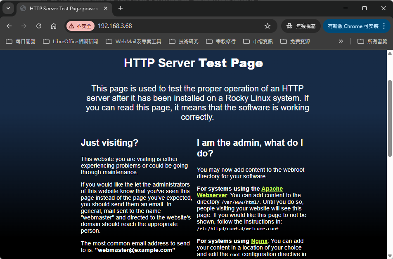The width and height of the screenshot is (393, 259).
Task: Bookmark this page with the star icon
Action: coord(268,26)
